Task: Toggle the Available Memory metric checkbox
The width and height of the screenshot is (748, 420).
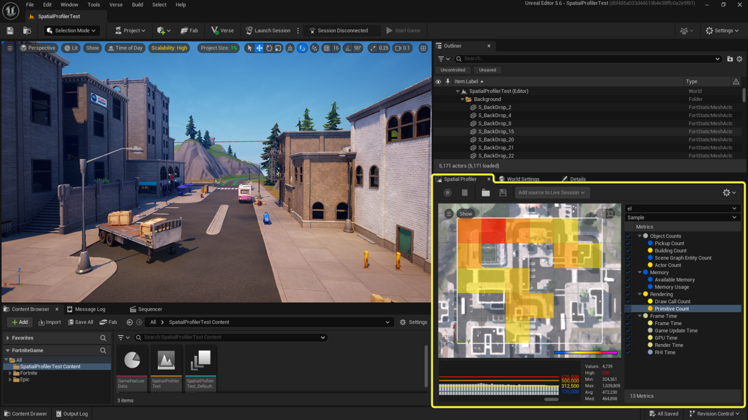Action: point(628,280)
